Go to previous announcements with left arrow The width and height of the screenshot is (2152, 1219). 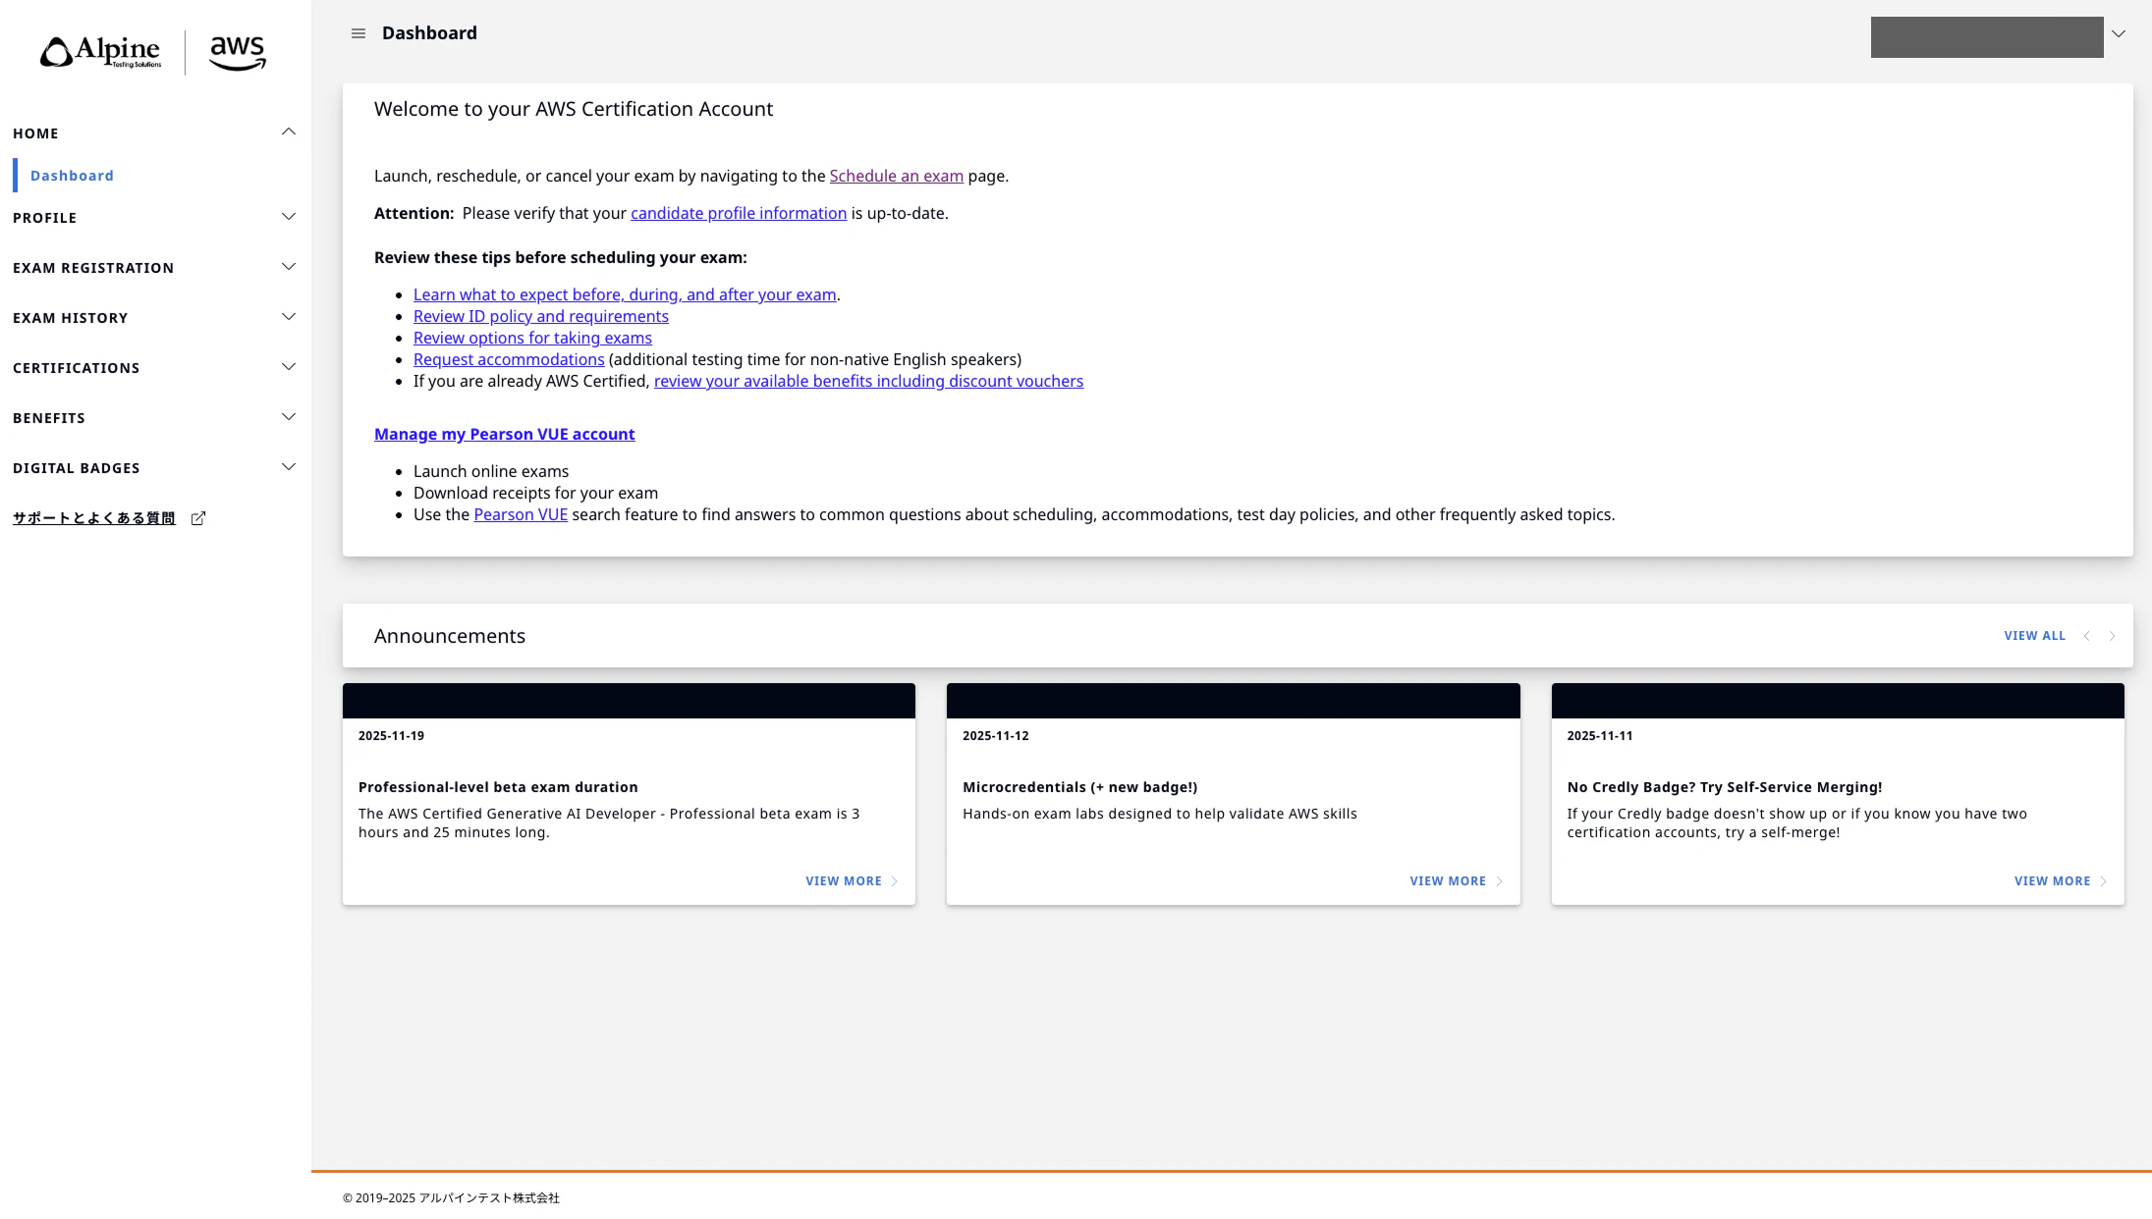click(x=2087, y=636)
